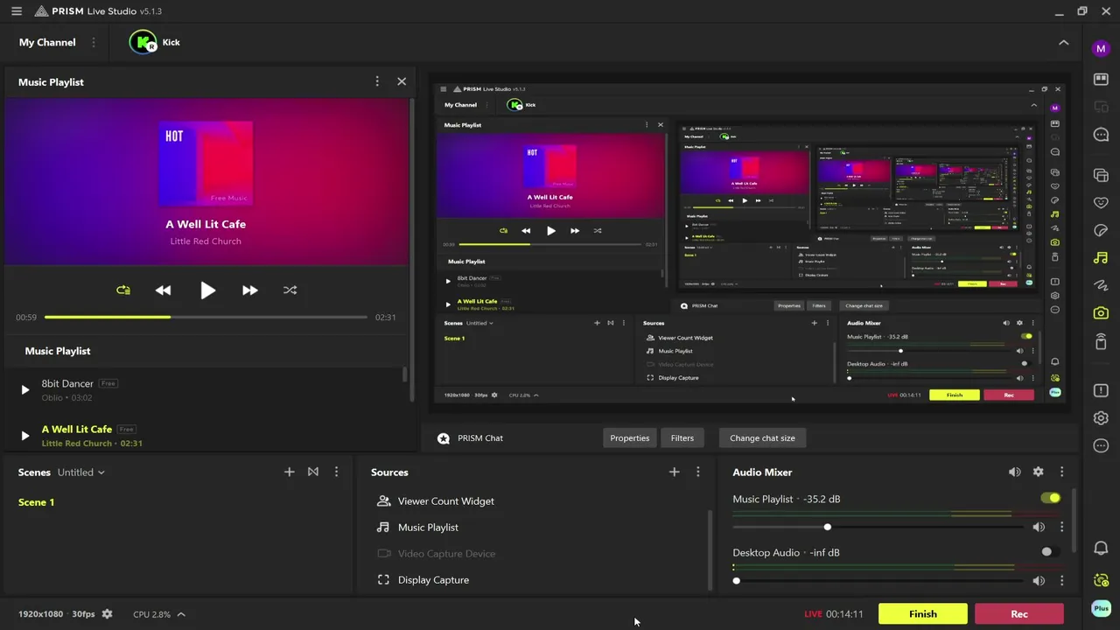Collapse the channel bar with the chevron
The image size is (1120, 630).
pos(1064,42)
